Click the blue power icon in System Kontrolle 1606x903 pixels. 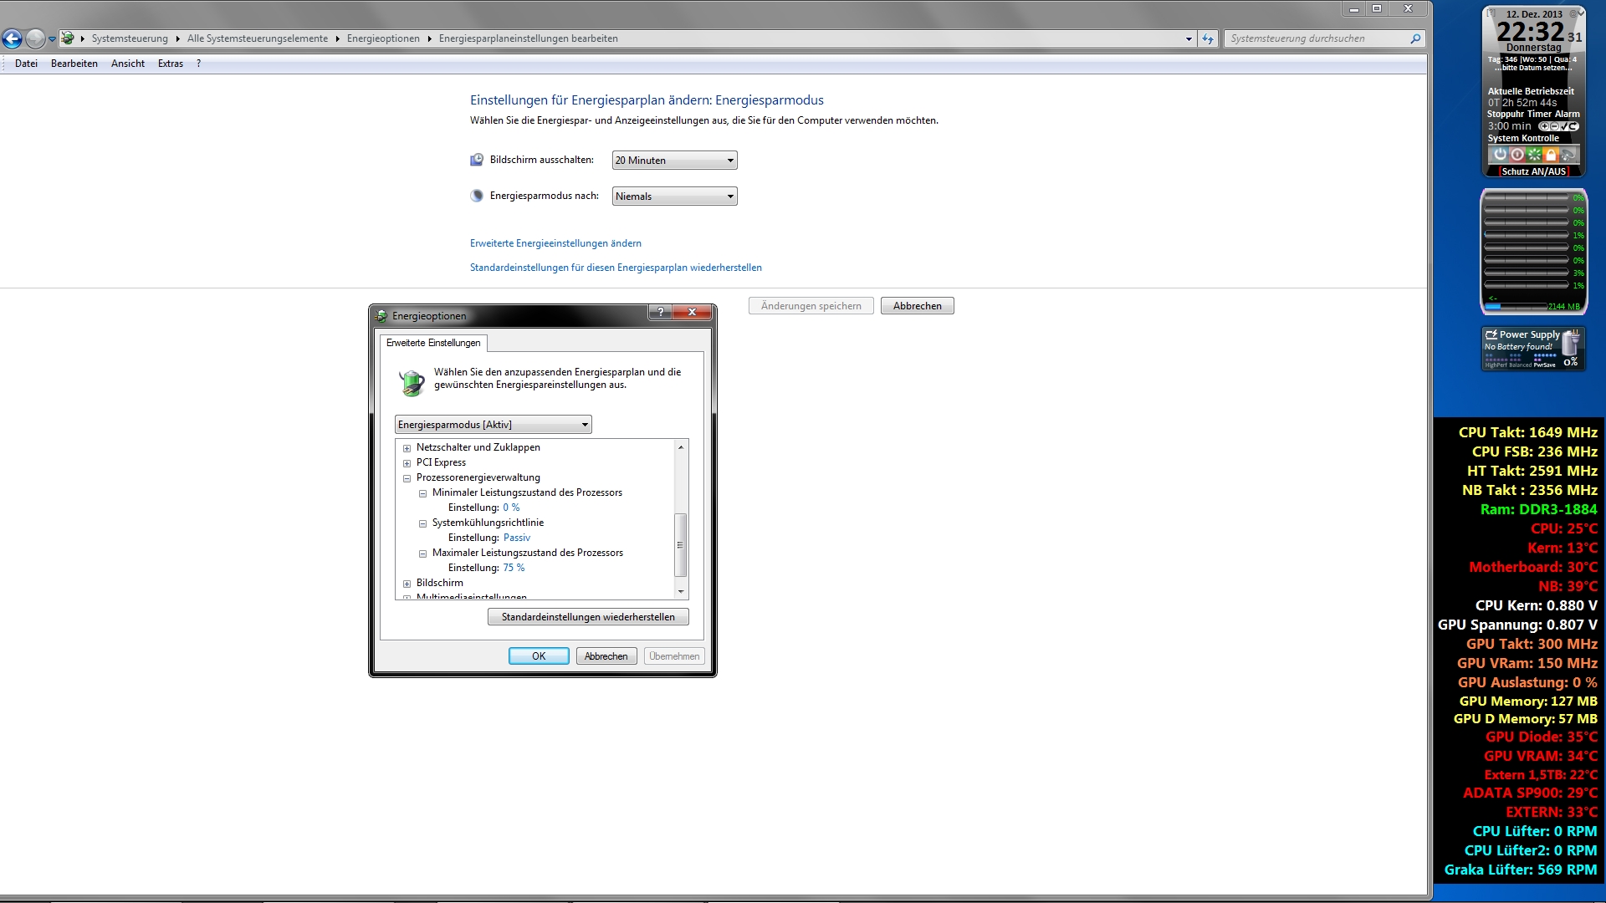click(x=1501, y=155)
